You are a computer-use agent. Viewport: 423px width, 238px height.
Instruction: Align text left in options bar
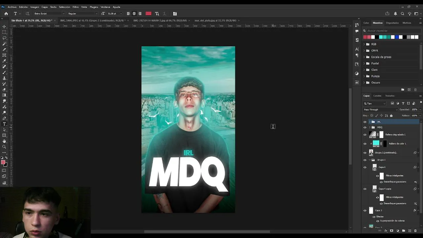pos(128,14)
